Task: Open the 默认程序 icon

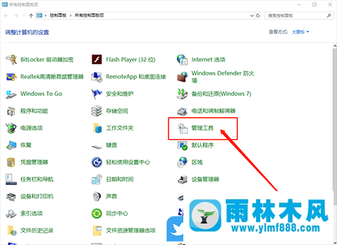Action: tap(182, 145)
